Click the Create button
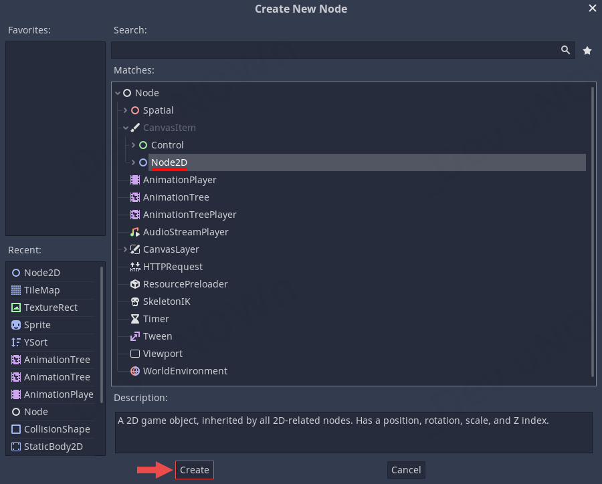Screen dimensions: 602x484 [194, 470]
